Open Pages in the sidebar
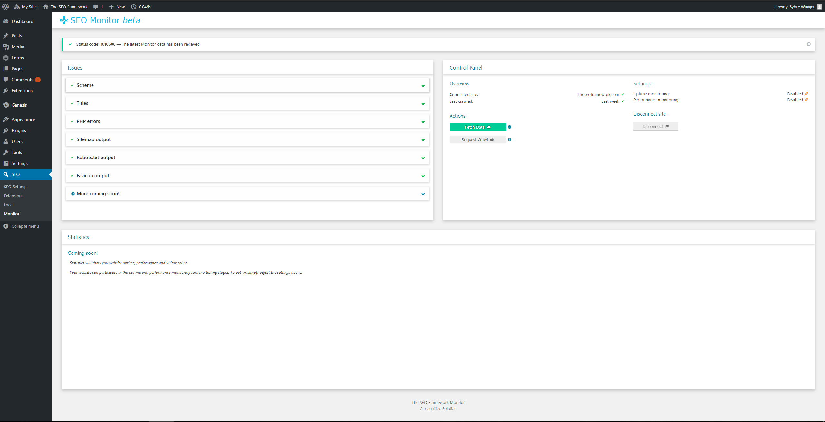 point(26,69)
